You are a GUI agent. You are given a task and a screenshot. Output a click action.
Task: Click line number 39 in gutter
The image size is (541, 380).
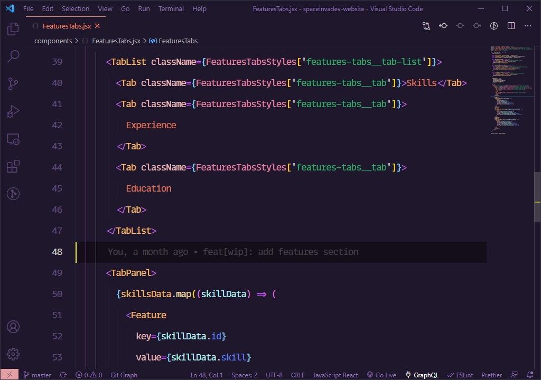coord(57,62)
